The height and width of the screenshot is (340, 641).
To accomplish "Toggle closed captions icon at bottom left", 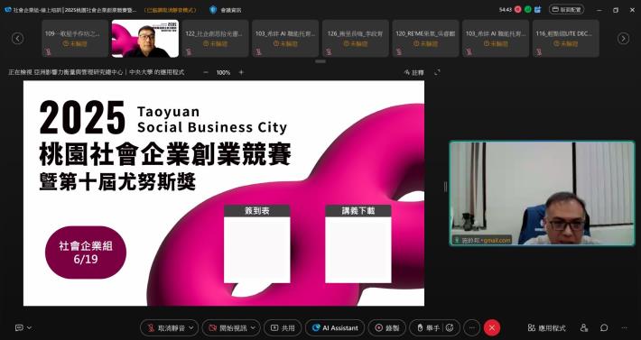I will pyautogui.click(x=19, y=327).
